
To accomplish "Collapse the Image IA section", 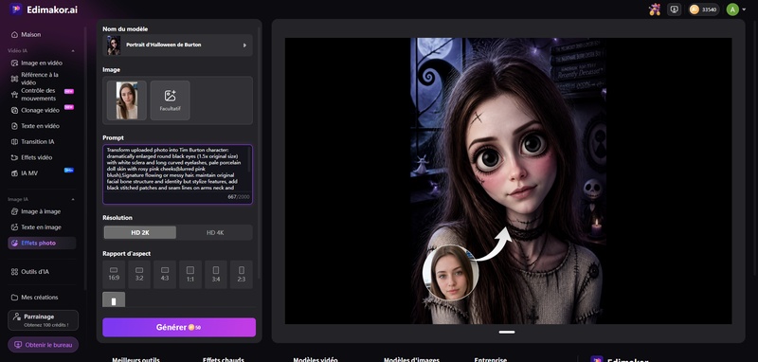I will pyautogui.click(x=73, y=199).
